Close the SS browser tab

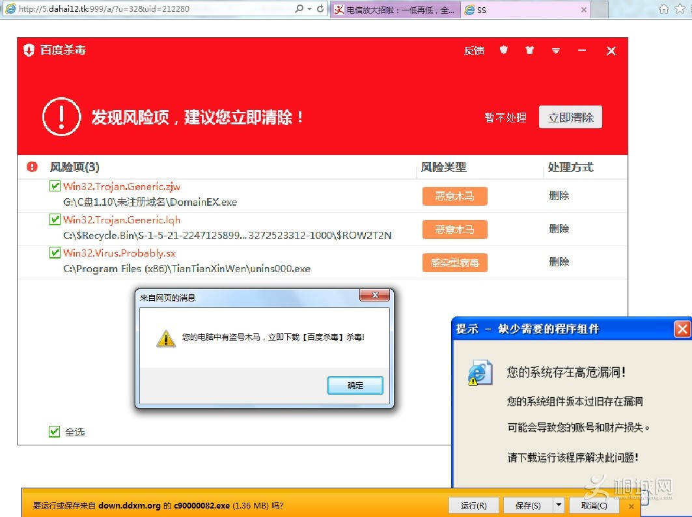coord(583,10)
